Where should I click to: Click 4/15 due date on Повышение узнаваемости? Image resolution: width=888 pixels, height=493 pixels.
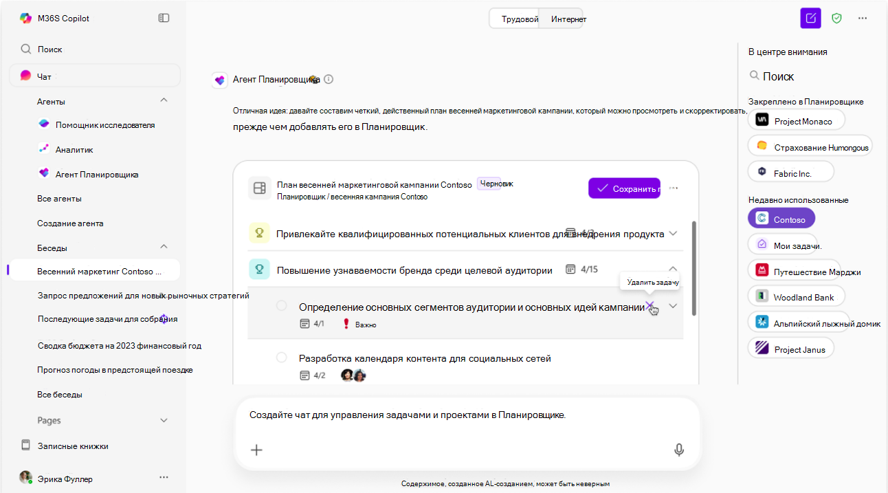point(581,270)
